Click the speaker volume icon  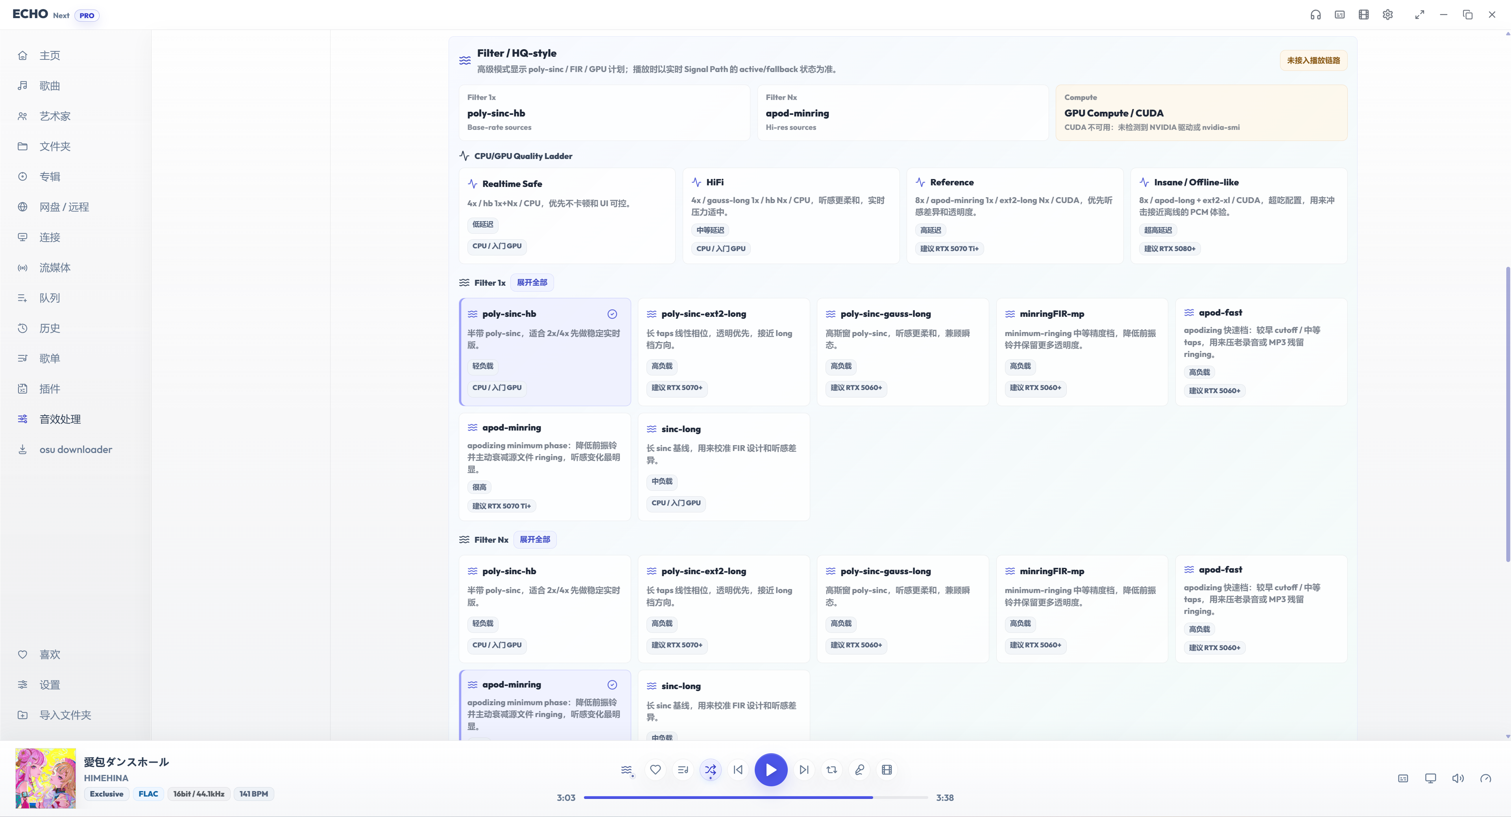pyautogui.click(x=1458, y=778)
